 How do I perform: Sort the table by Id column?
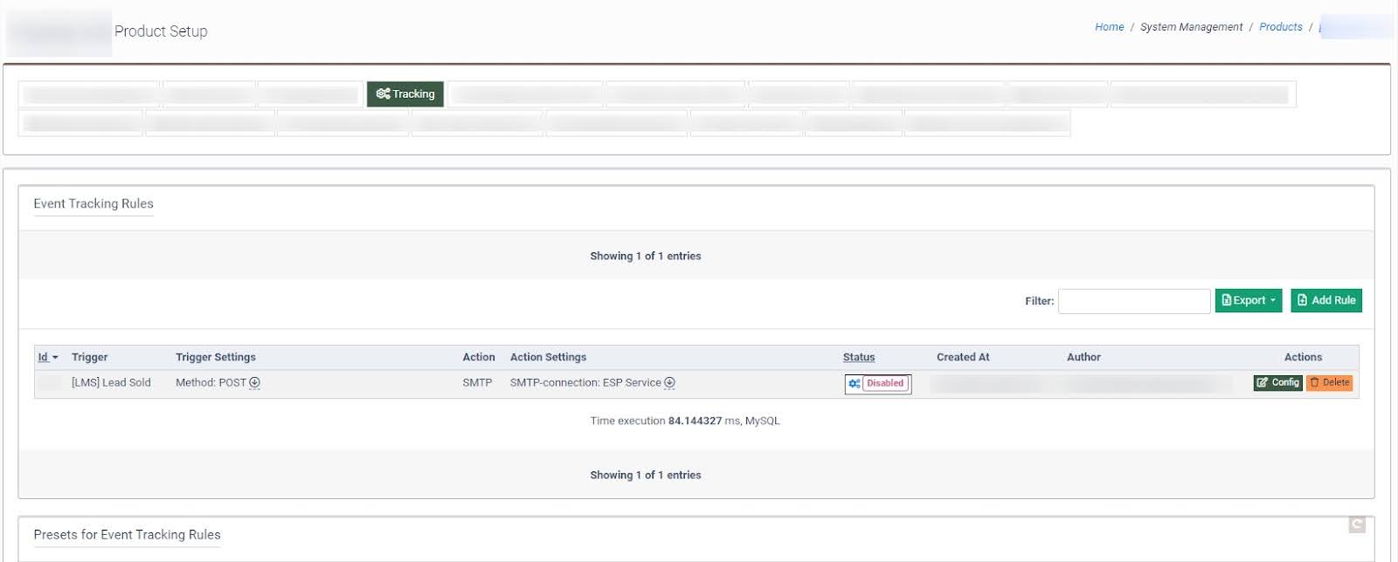[x=43, y=357]
